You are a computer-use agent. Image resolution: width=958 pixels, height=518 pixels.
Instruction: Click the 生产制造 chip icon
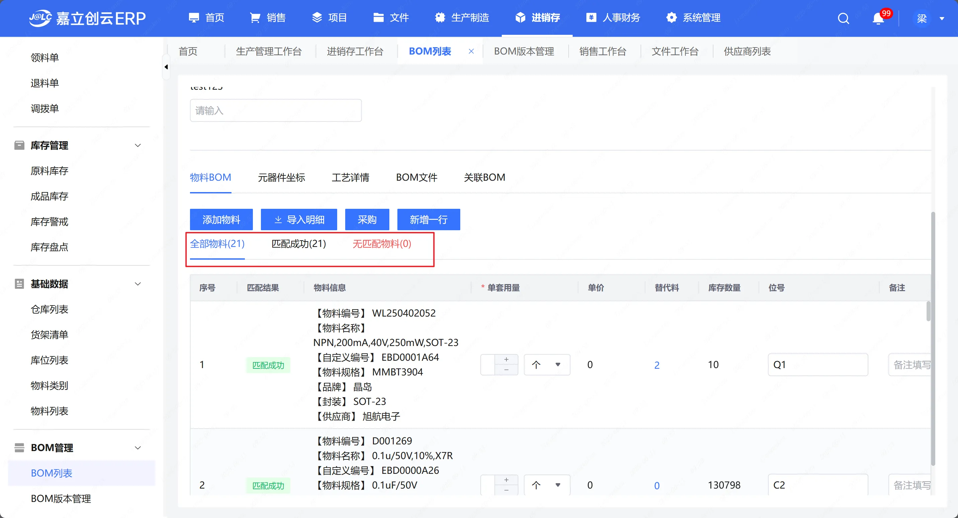(440, 18)
